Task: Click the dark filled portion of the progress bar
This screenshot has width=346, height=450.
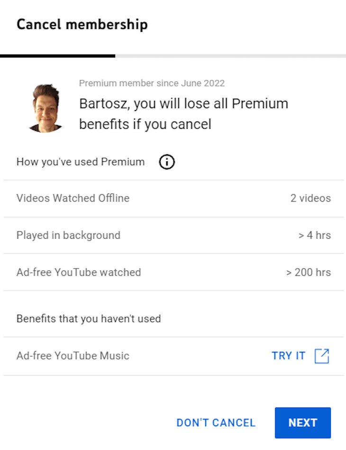Action: [58, 56]
